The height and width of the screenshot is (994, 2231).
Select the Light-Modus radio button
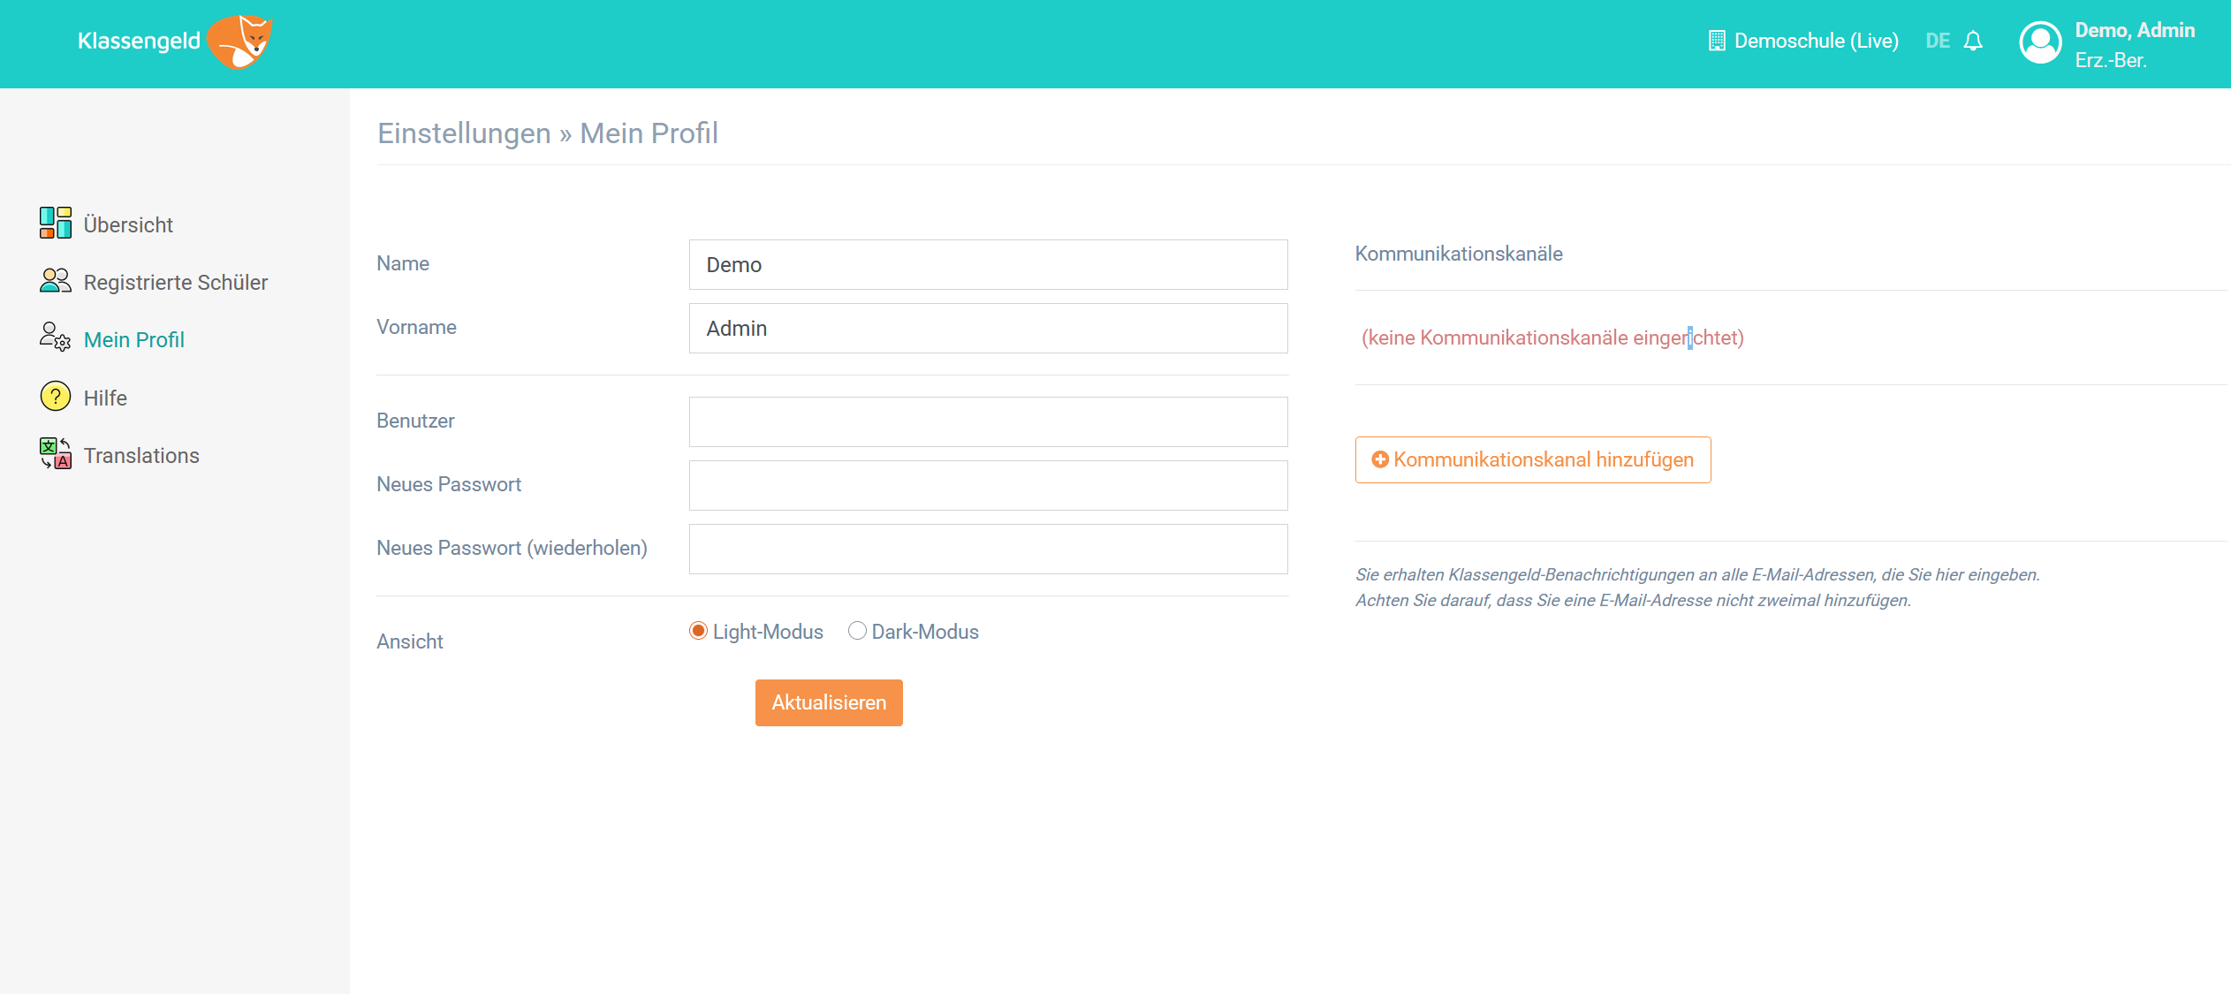pos(698,631)
